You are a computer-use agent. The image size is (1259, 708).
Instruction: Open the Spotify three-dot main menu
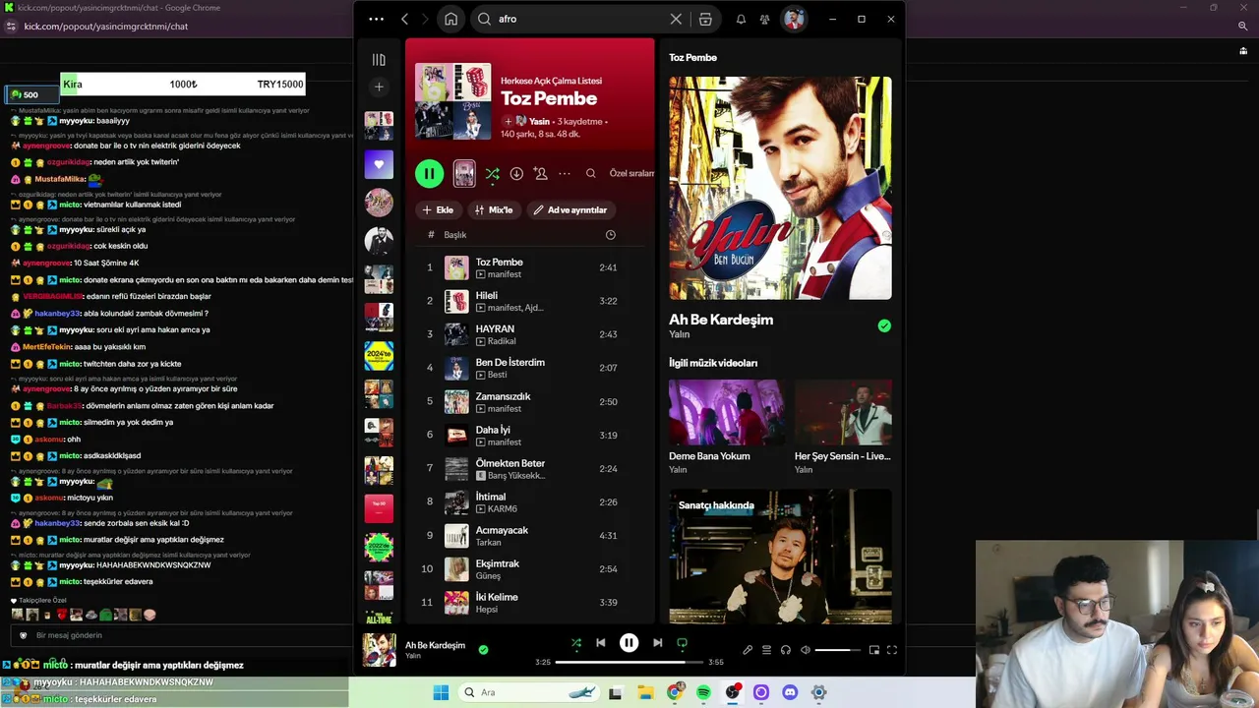377,19
